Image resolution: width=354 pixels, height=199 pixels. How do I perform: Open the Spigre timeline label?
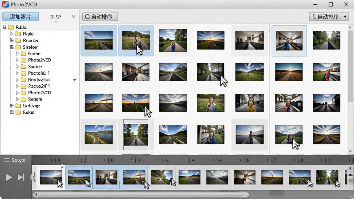click(x=18, y=160)
